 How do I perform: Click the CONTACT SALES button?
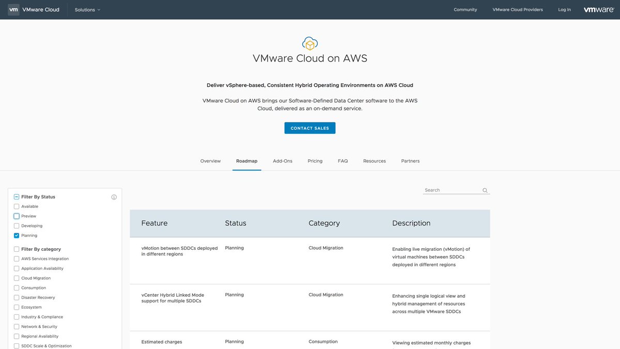point(310,128)
